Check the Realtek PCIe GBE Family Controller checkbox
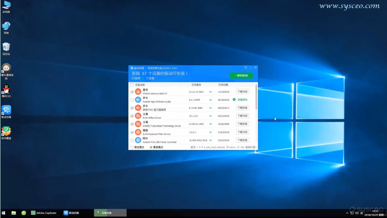This screenshot has height=218, width=387. click(x=132, y=140)
